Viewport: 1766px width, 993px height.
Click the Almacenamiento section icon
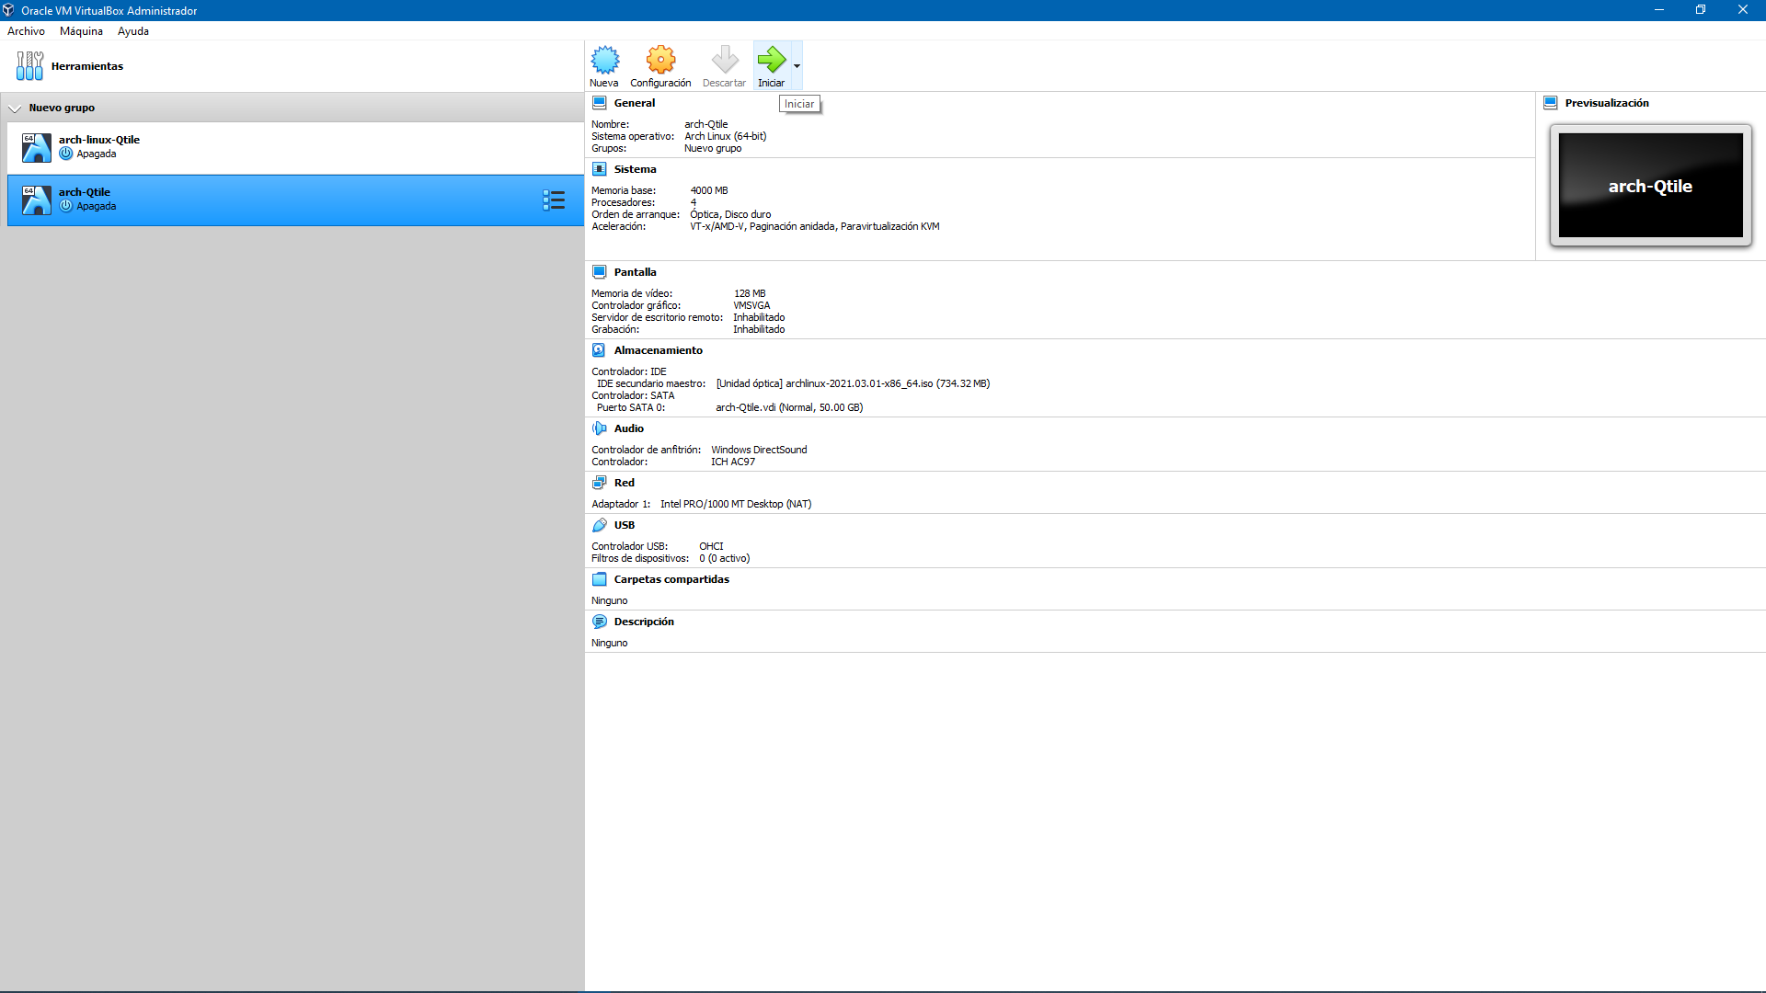point(599,350)
